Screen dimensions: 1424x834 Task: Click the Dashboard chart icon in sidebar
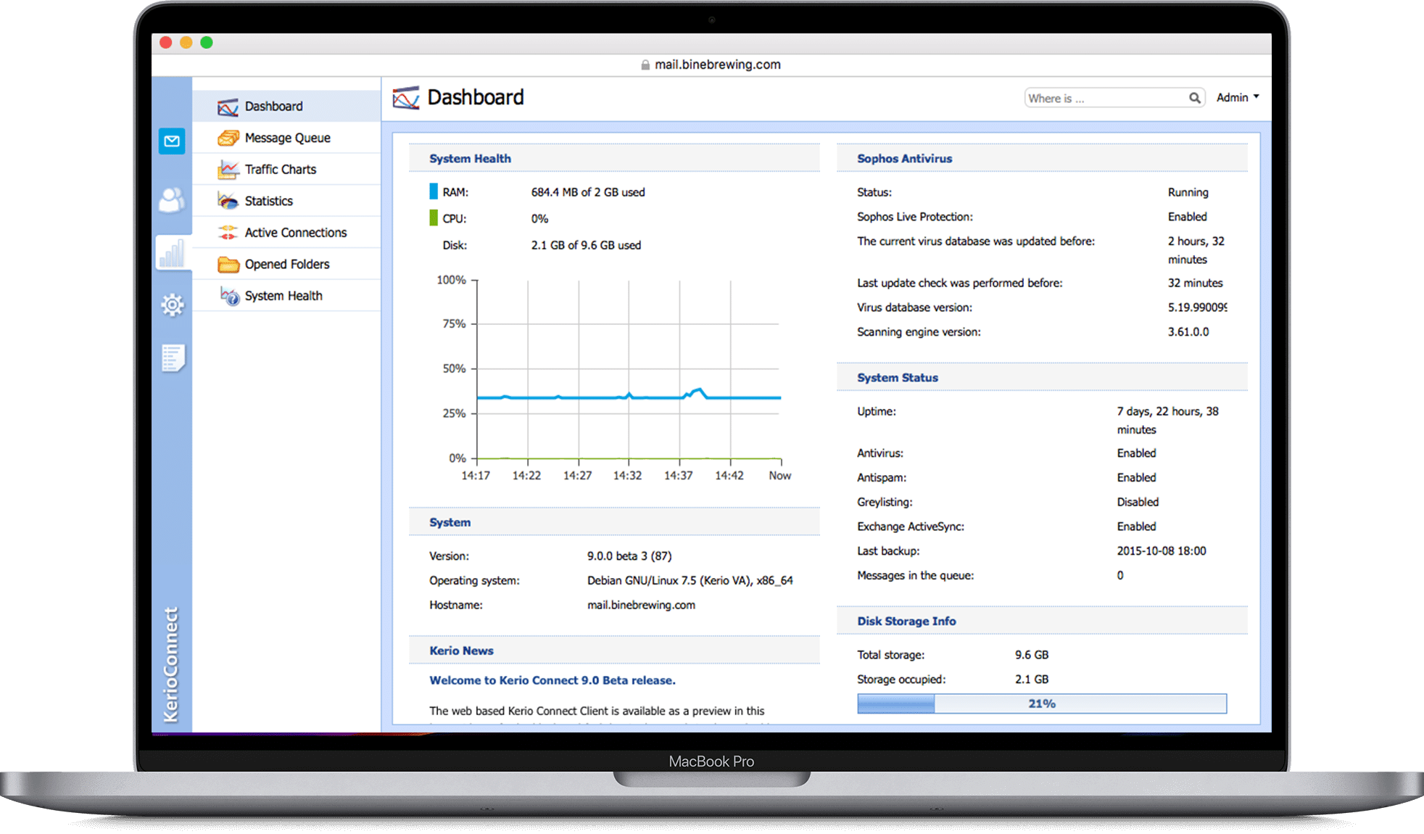(x=228, y=107)
